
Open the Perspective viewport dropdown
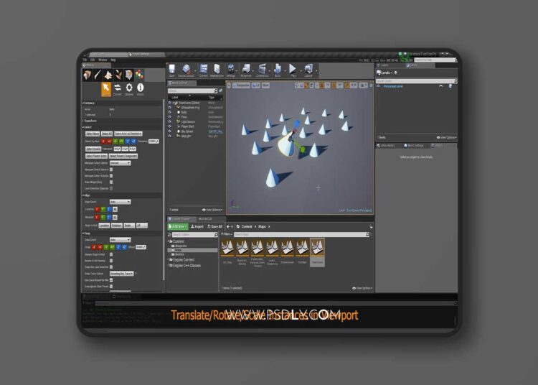pyautogui.click(x=242, y=85)
